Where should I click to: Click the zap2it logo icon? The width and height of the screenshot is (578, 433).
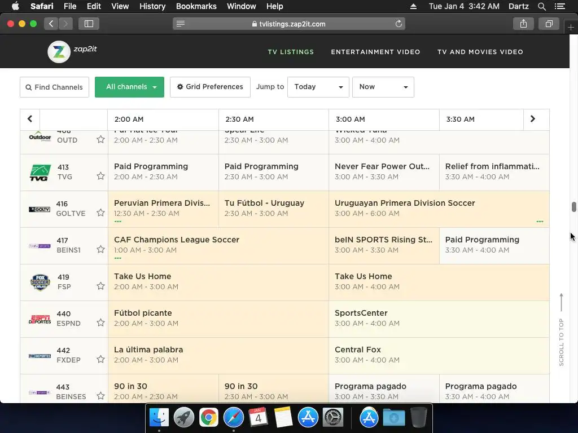click(59, 52)
